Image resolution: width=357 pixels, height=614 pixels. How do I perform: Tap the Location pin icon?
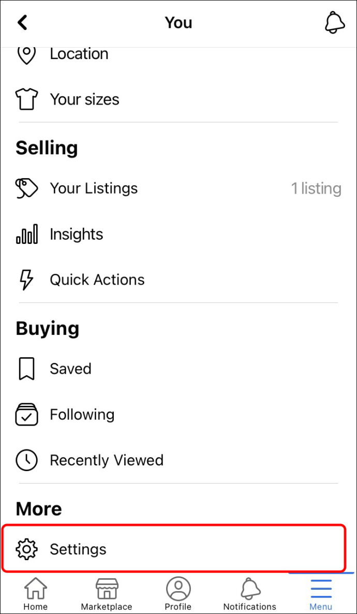(26, 54)
